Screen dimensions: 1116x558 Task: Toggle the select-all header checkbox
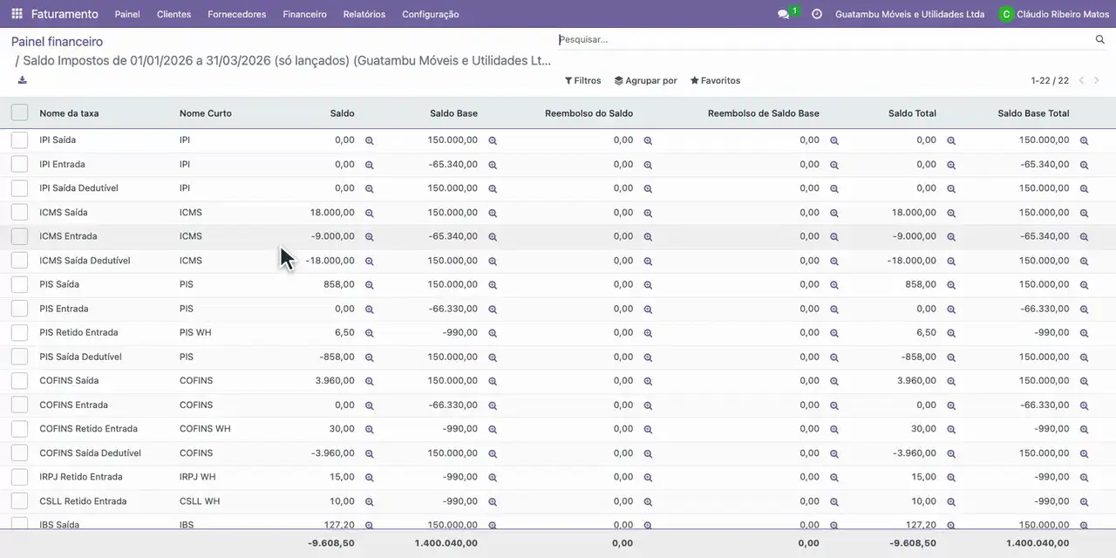point(19,112)
